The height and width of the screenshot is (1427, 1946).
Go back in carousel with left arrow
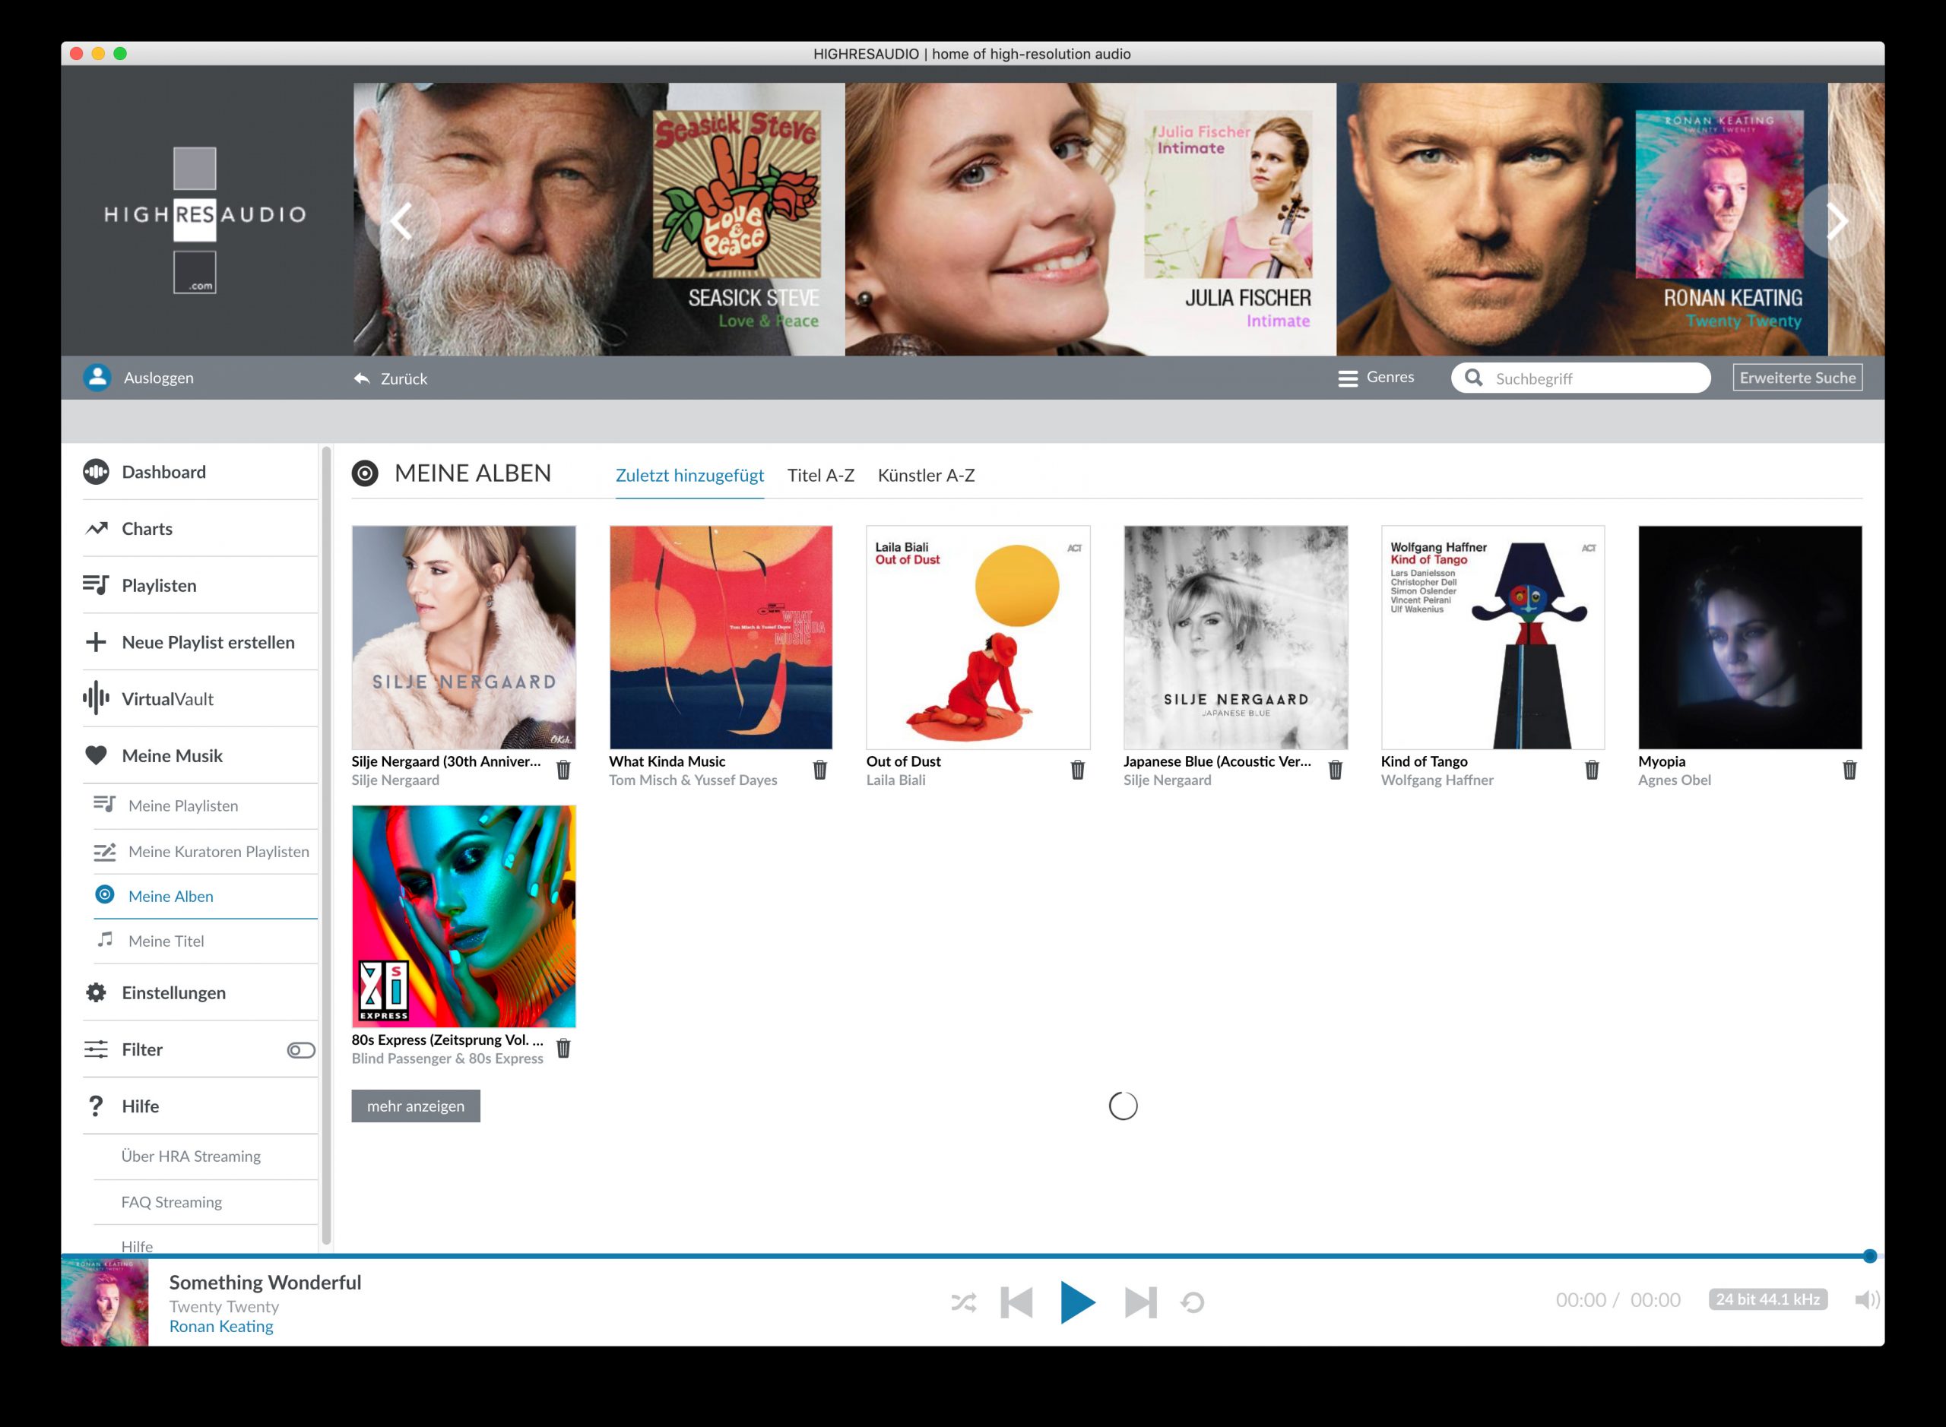[401, 221]
